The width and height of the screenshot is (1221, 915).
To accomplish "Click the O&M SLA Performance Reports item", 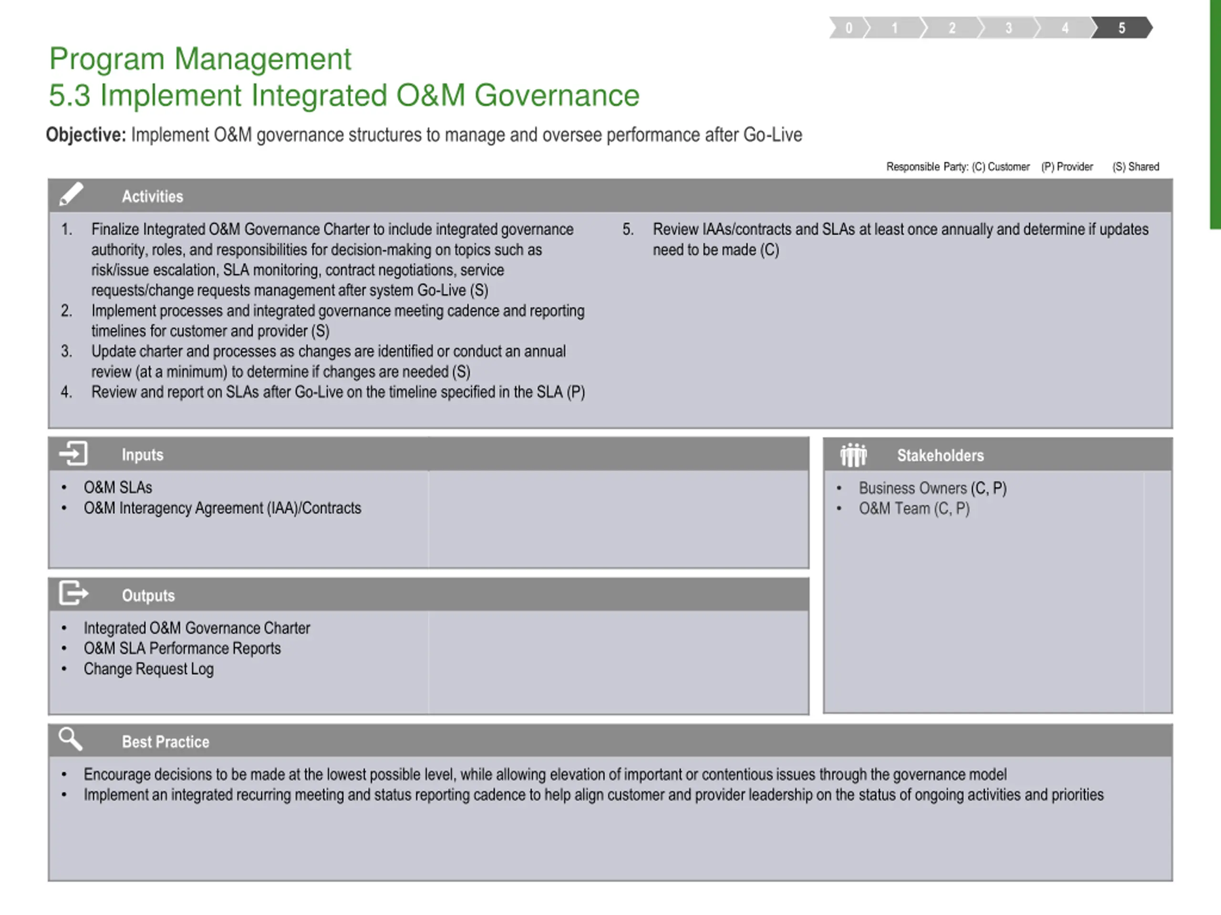I will (x=182, y=649).
